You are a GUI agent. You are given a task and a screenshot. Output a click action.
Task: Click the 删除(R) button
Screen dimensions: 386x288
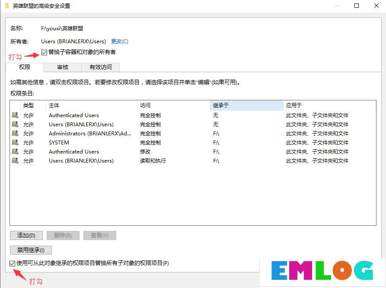click(63, 236)
